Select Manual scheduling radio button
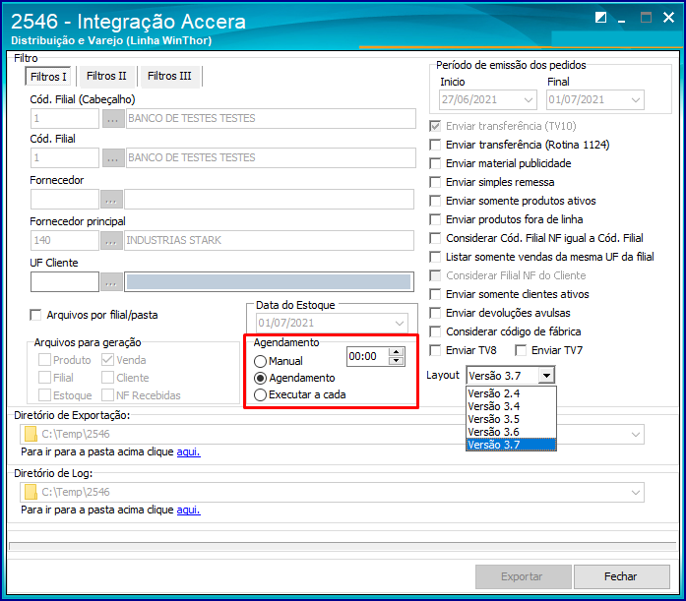This screenshot has width=686, height=601. [260, 361]
